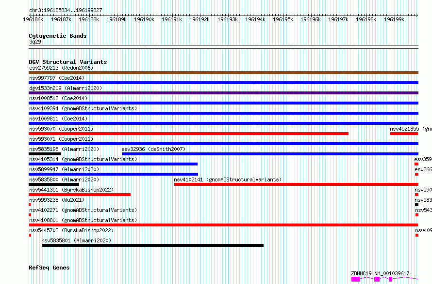
Task: Click the 196199k ruler position
Action: point(394,19)
